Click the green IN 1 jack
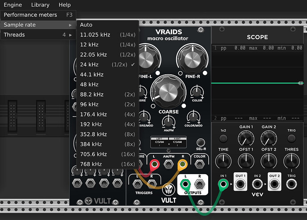The width and height of the screenshot is (307, 220). [223, 184]
